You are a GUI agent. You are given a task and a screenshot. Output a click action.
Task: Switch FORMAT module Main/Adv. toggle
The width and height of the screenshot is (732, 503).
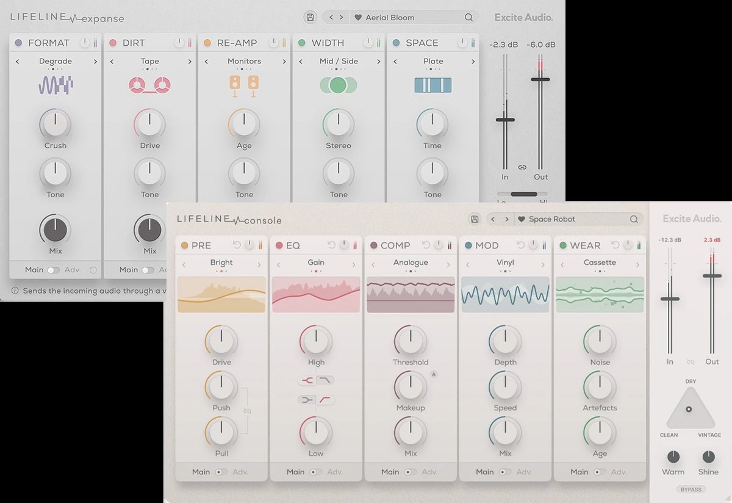[54, 270]
